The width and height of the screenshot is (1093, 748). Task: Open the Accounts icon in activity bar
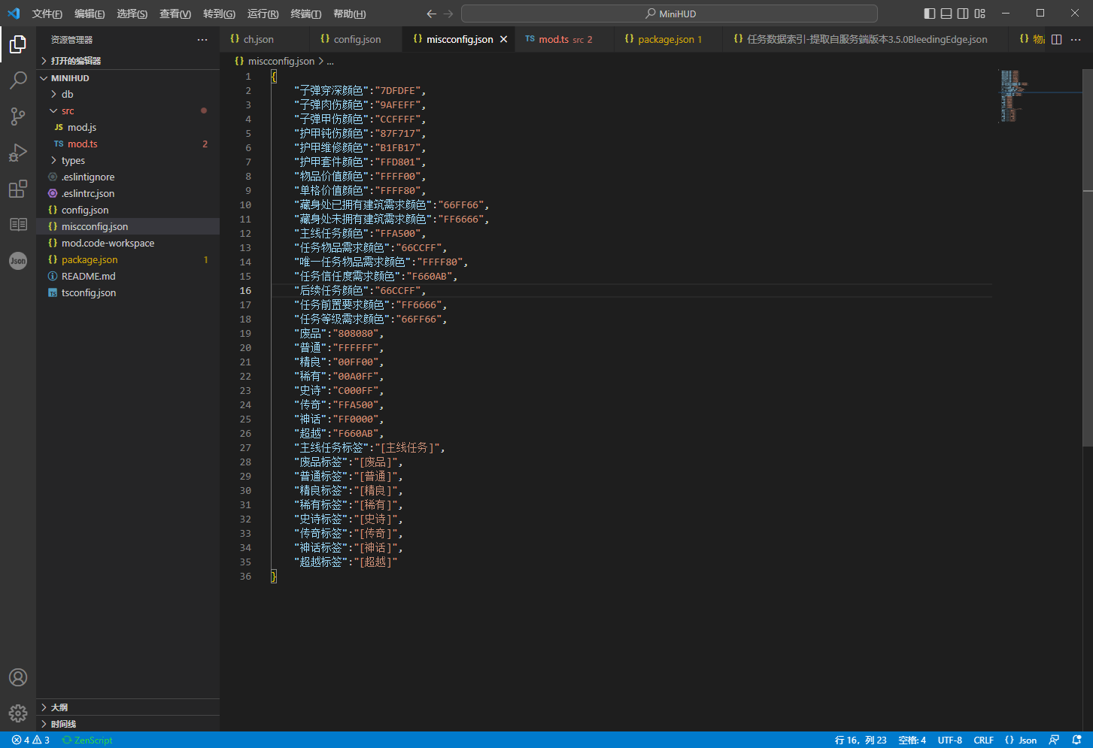tap(18, 677)
